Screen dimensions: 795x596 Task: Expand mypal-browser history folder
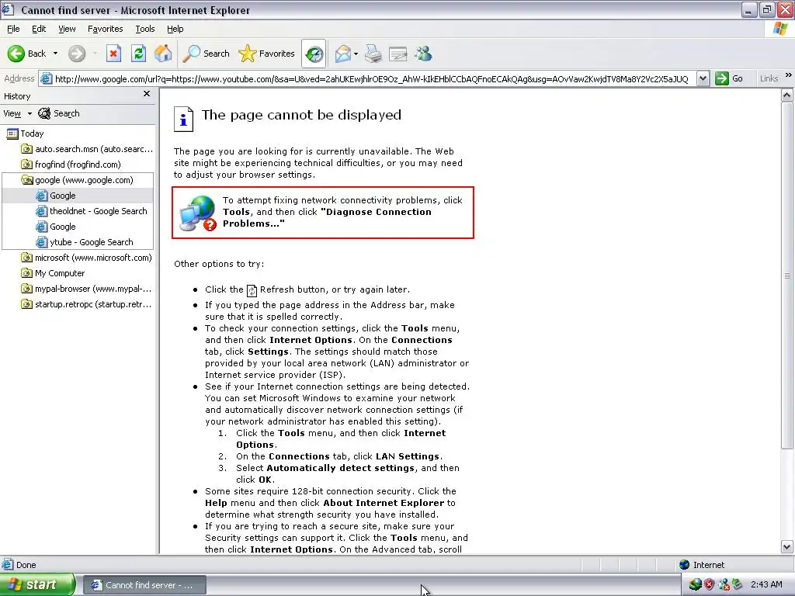86,289
